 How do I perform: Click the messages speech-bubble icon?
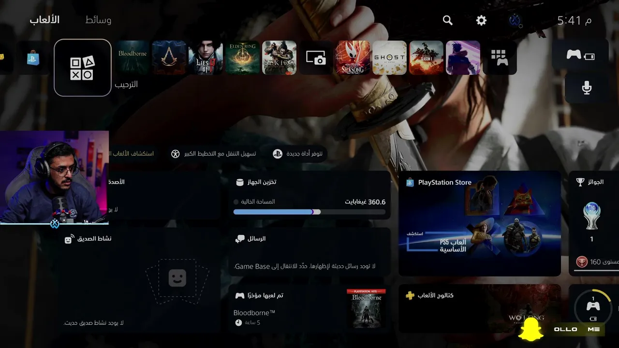240,239
